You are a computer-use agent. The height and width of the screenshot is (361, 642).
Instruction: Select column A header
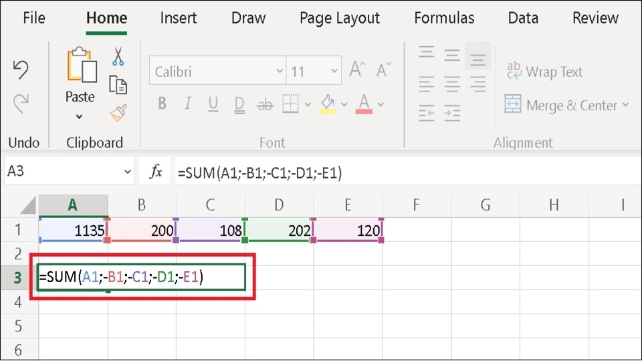point(73,205)
